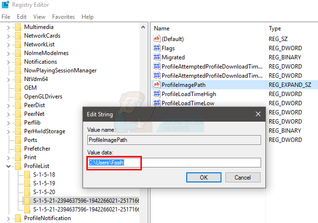Image resolution: width=318 pixels, height=223 pixels.
Task: Select the Flags value name
Action: pos(168,48)
